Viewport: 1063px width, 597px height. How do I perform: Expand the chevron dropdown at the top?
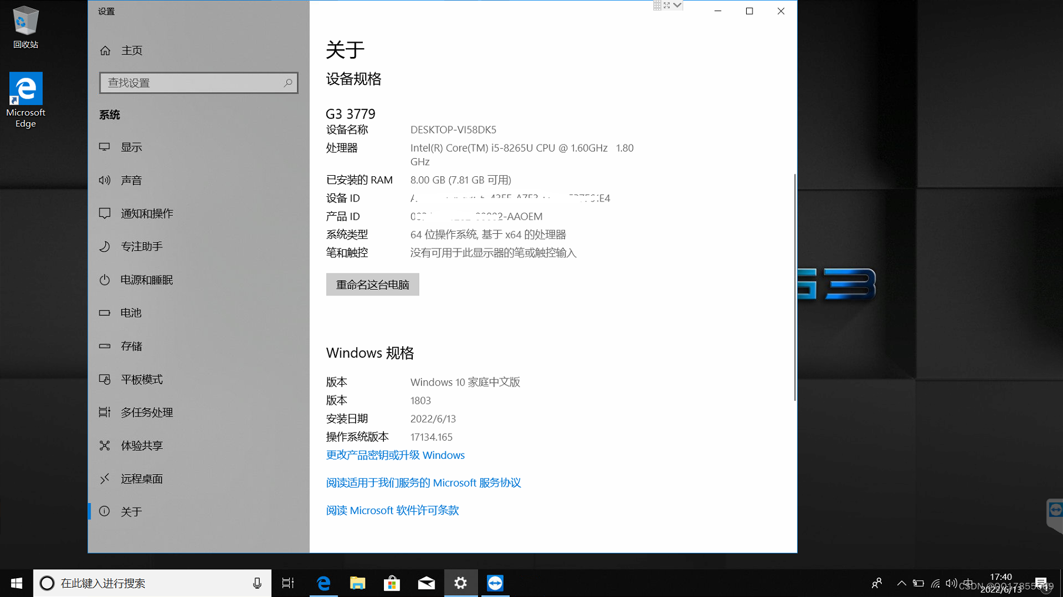coord(677,5)
